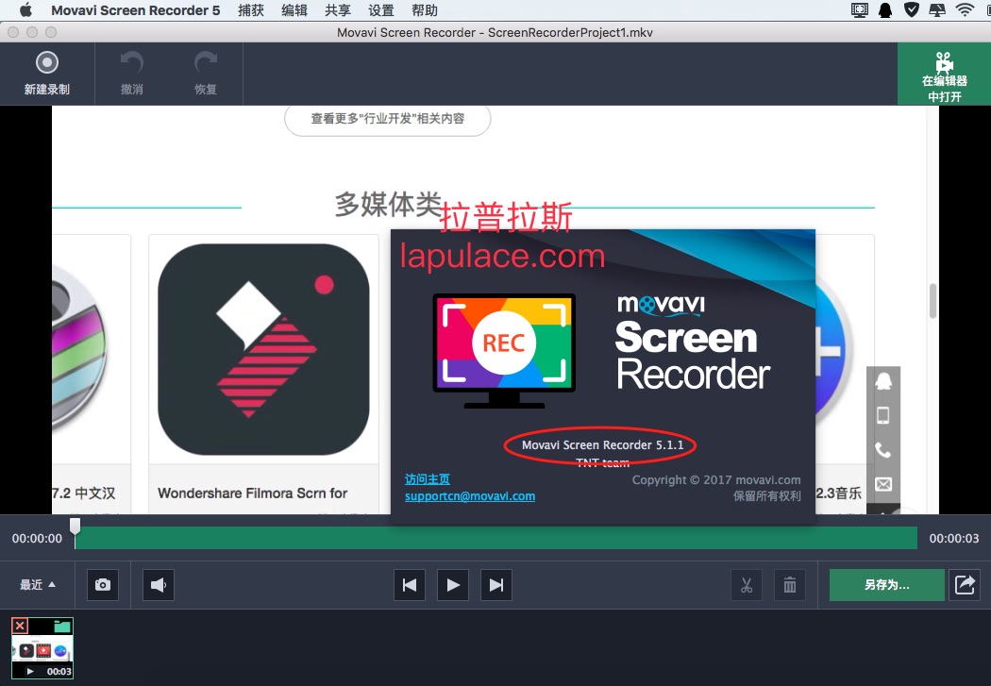Click the Undo (撤消) arrow icon
Screen dimensions: 991x686
(132, 64)
